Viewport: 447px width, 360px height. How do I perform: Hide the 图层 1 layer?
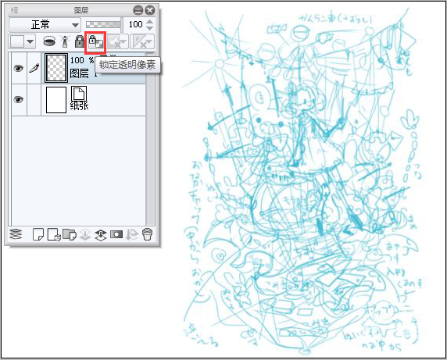coord(19,69)
